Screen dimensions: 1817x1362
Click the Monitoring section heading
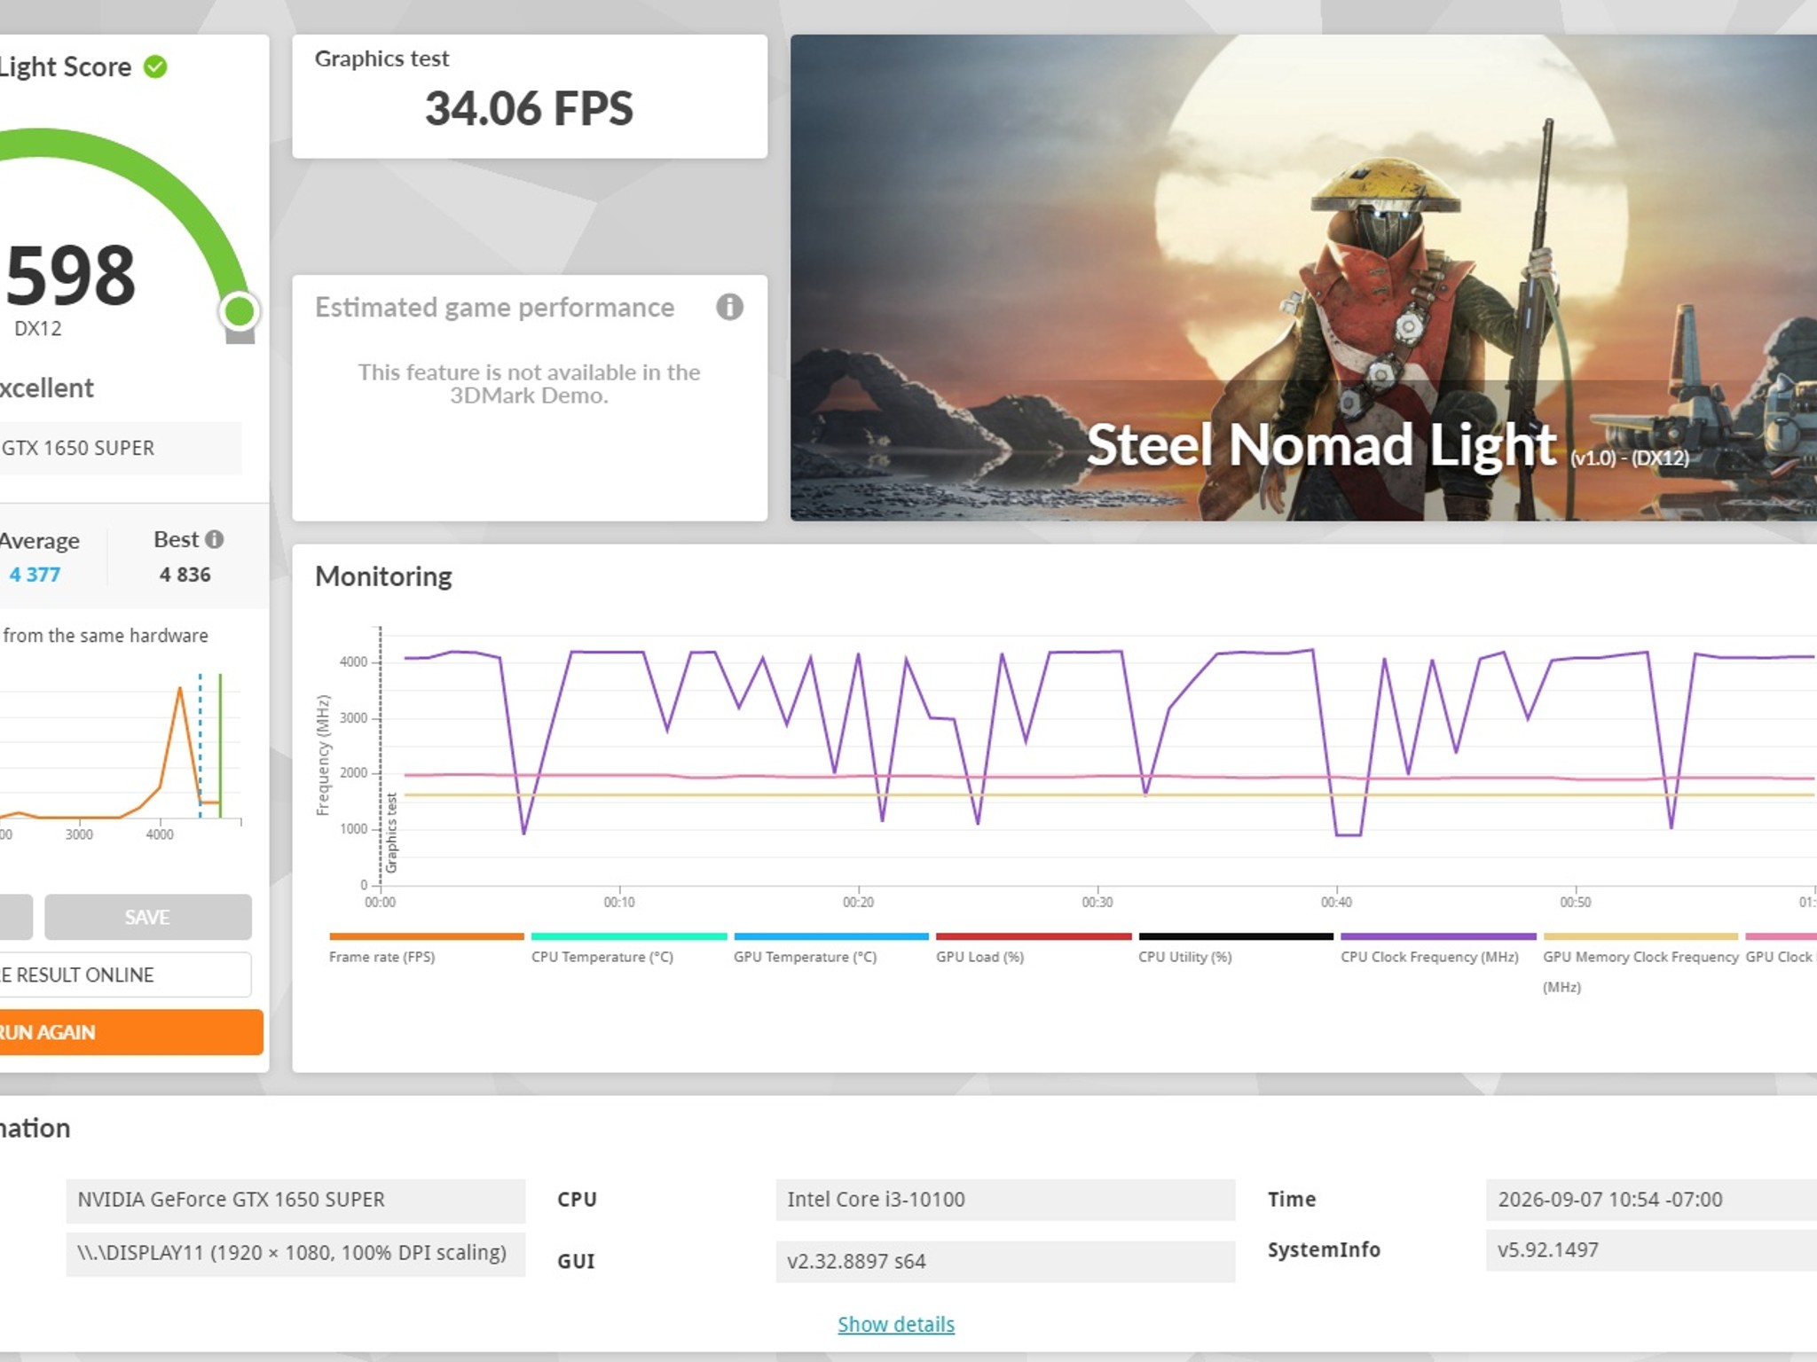click(x=383, y=576)
